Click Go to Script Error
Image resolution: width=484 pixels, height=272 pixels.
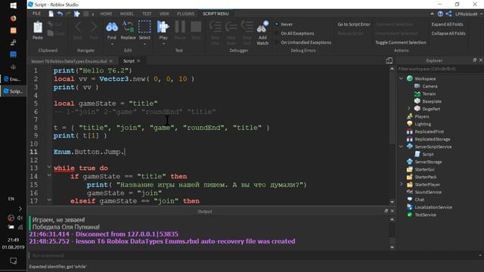click(x=354, y=24)
